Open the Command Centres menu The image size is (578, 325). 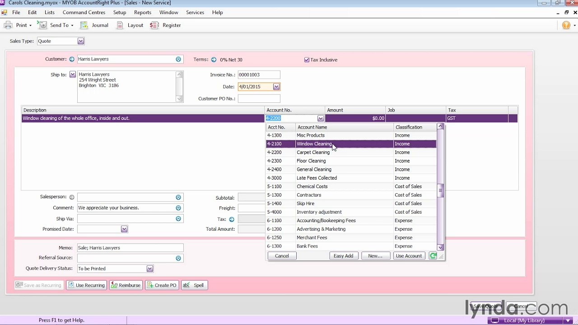(x=84, y=13)
